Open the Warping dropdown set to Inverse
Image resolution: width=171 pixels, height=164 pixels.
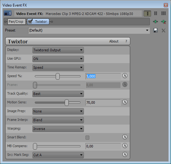coord(58,129)
